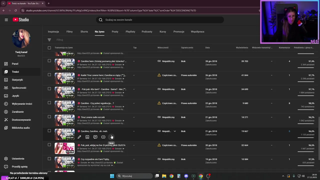Check the Czy poleci egzekucja row

49,103
